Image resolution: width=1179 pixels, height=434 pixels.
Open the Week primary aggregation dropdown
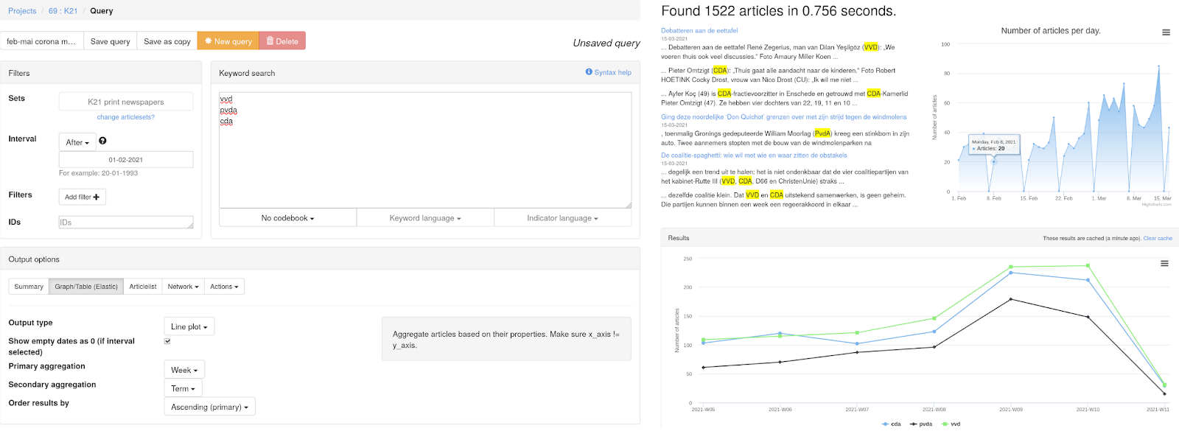pyautogui.click(x=183, y=370)
